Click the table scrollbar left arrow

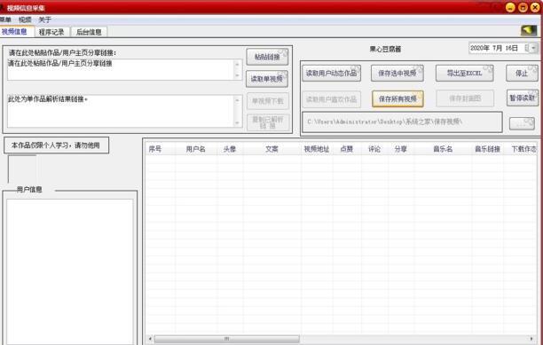[150, 339]
